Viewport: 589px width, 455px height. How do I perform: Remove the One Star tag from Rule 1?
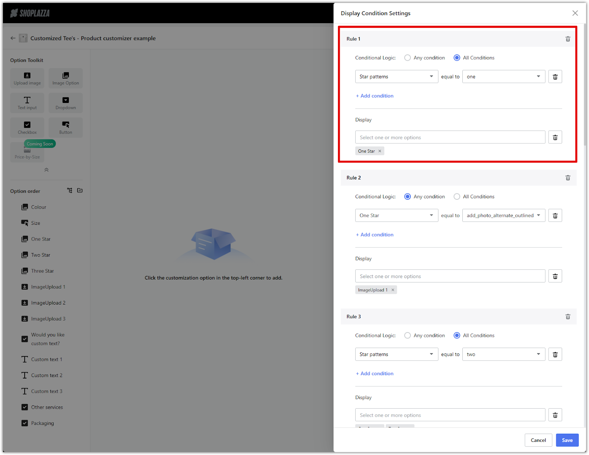pyautogui.click(x=380, y=151)
